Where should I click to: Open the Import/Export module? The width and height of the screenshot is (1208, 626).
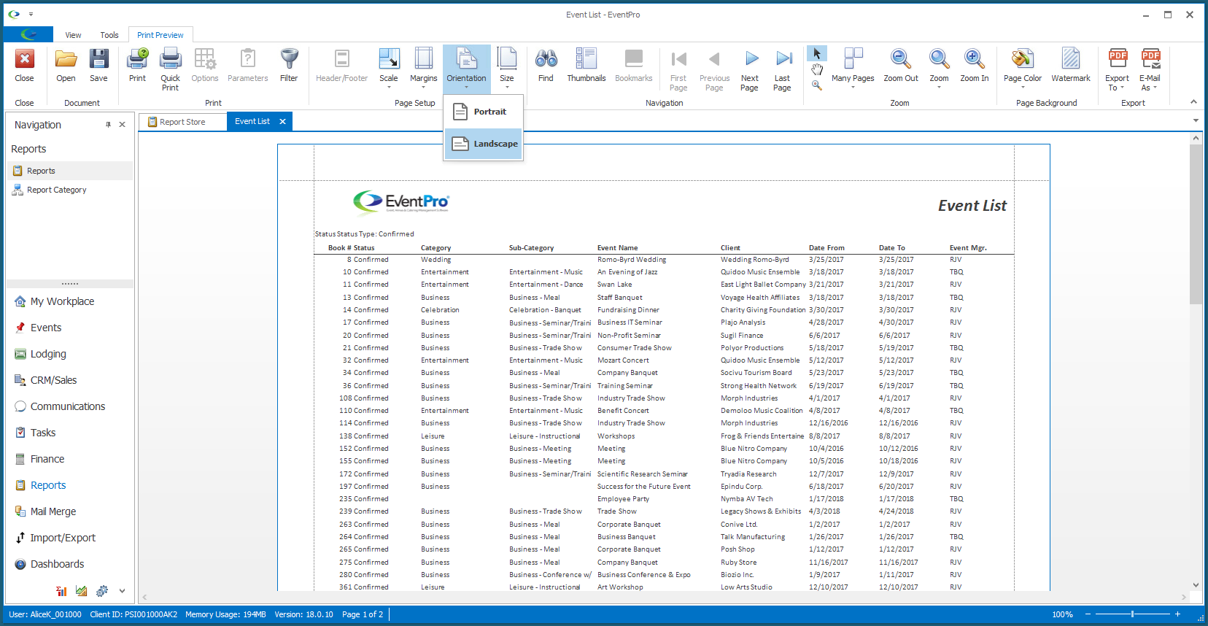point(63,538)
